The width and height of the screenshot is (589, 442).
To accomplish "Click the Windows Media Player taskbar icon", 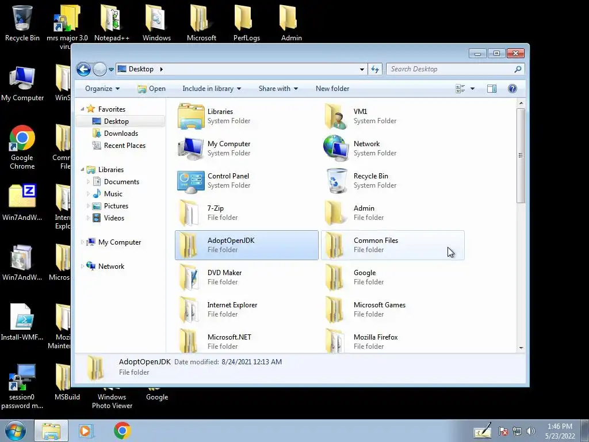I will click(x=86, y=430).
